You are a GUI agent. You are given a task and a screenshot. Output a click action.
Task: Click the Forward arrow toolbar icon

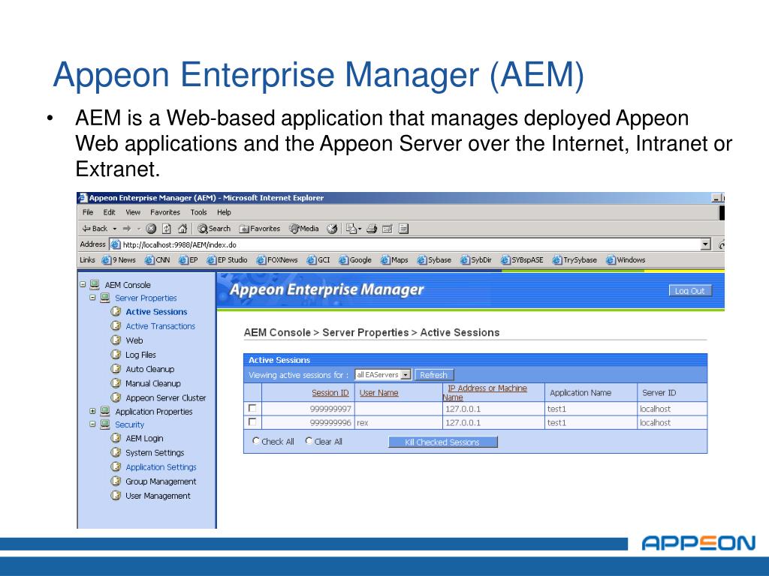(127, 229)
